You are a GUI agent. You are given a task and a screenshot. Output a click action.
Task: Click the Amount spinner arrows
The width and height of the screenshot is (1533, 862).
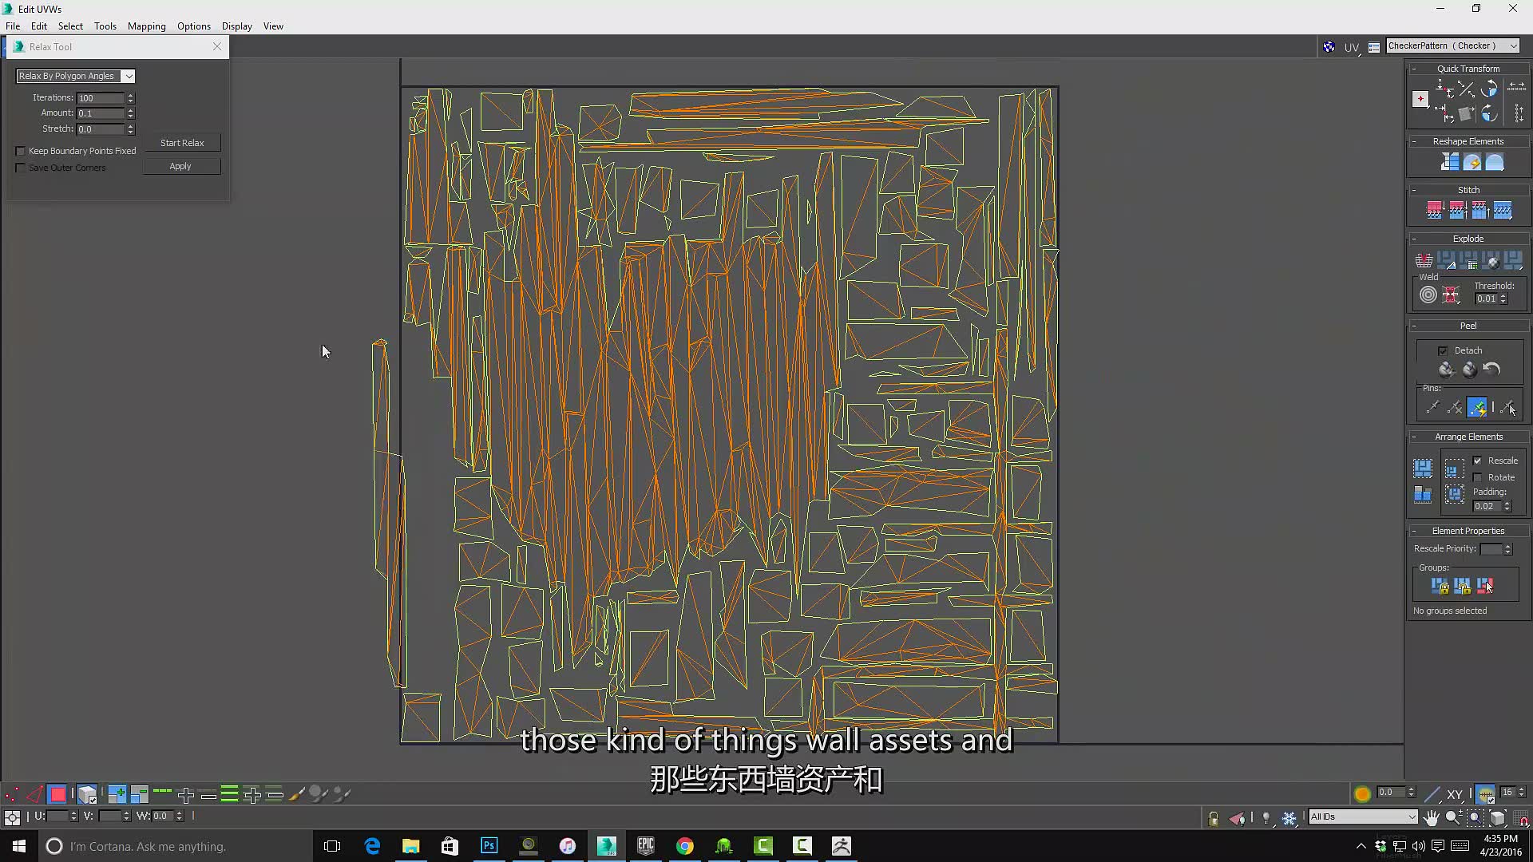coord(131,113)
